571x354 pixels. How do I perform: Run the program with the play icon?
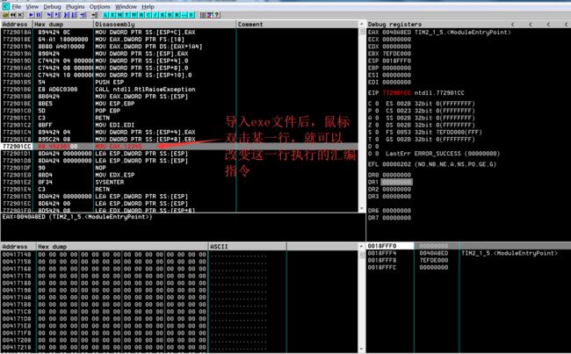point(32,15)
